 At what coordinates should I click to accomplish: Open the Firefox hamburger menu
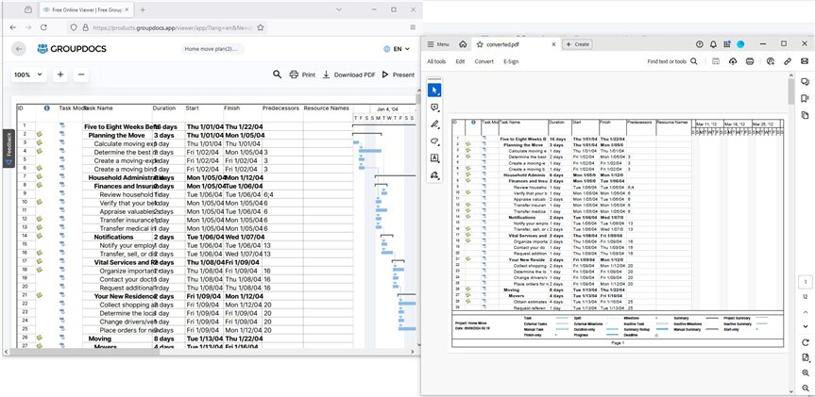[x=413, y=27]
